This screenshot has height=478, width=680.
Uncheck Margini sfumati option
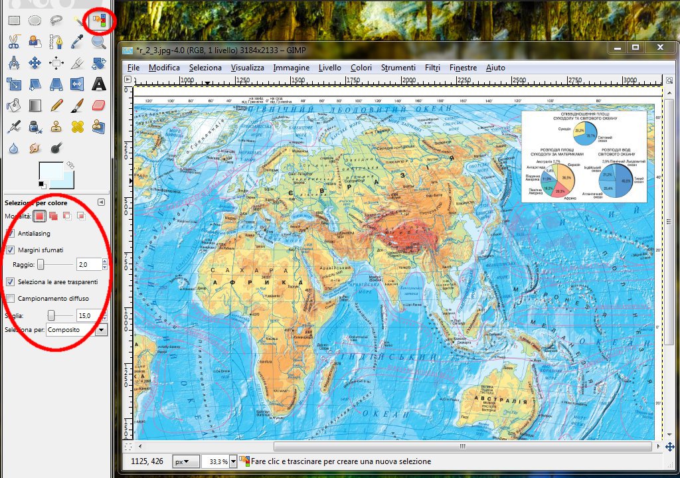pos(10,250)
